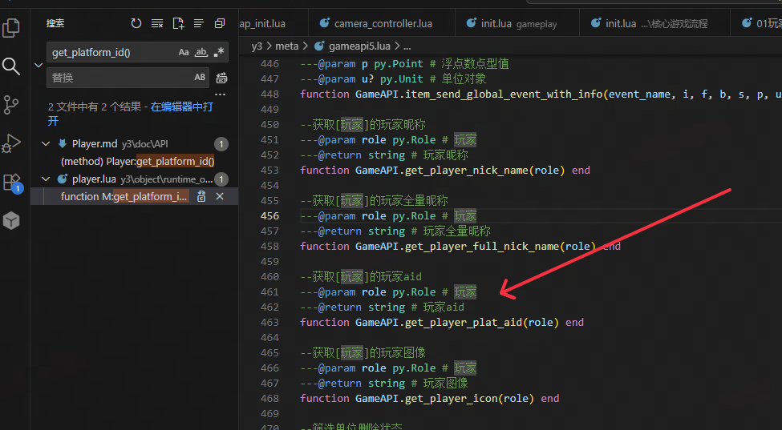Enable Use Regular Expression option

click(219, 52)
